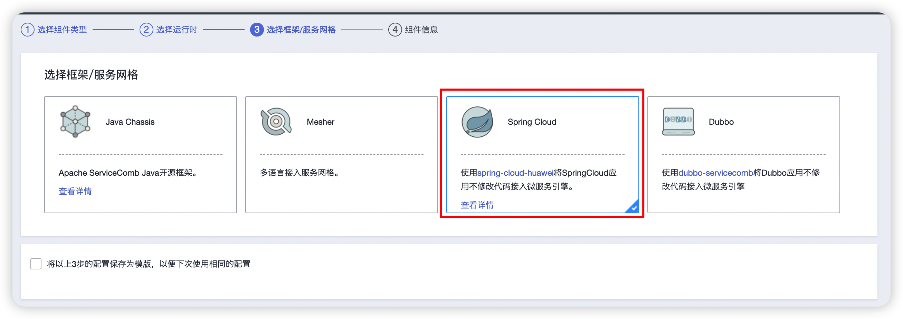Open 查看详情 link under Spring Cloud

477,205
